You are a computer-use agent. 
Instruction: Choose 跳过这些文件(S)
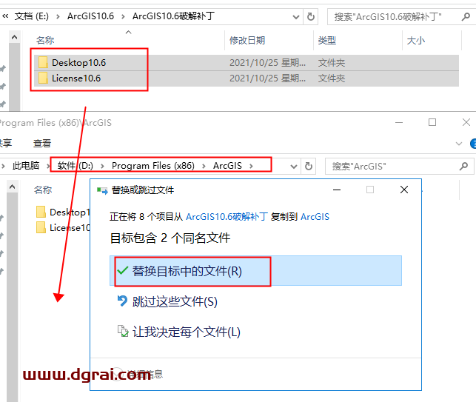tap(175, 301)
